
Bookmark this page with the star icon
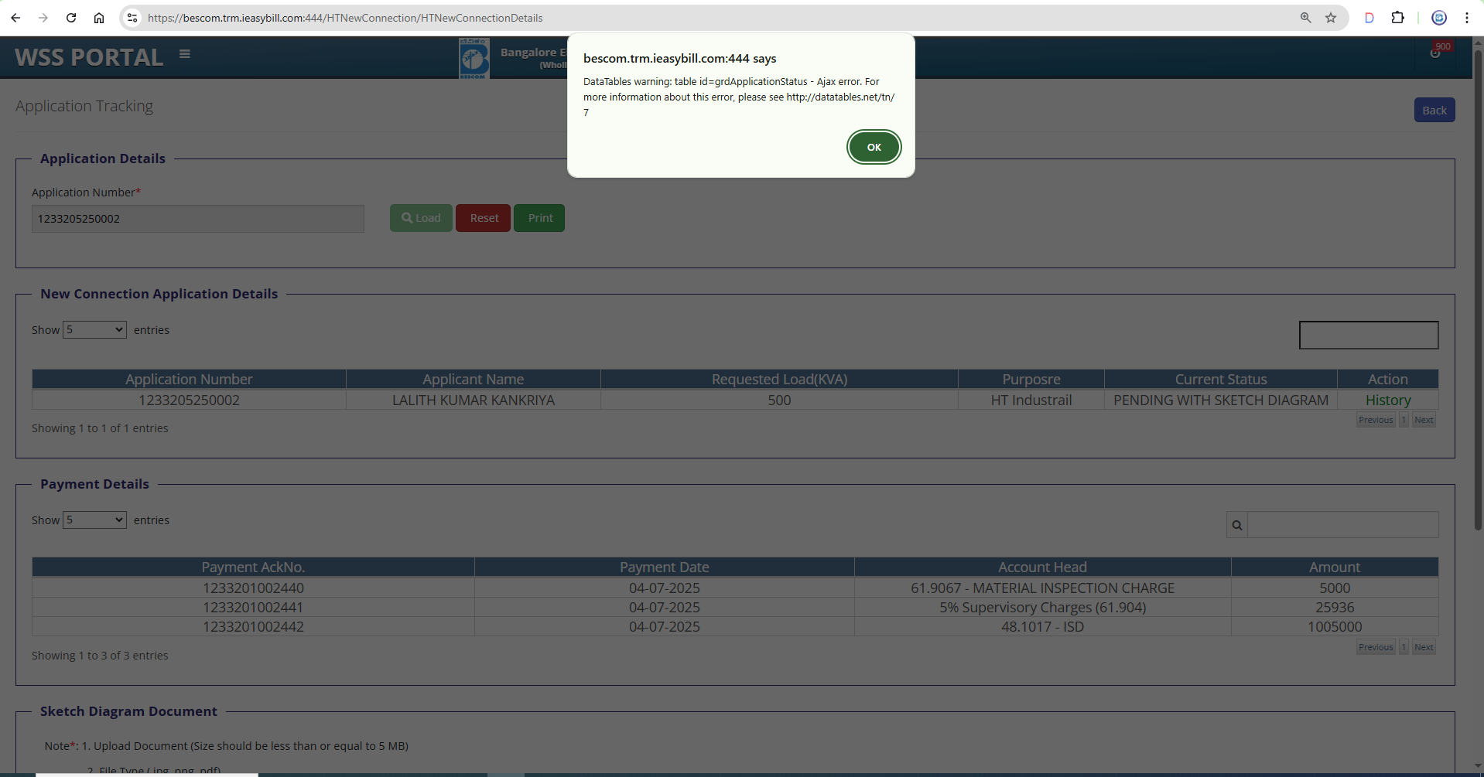click(x=1331, y=18)
